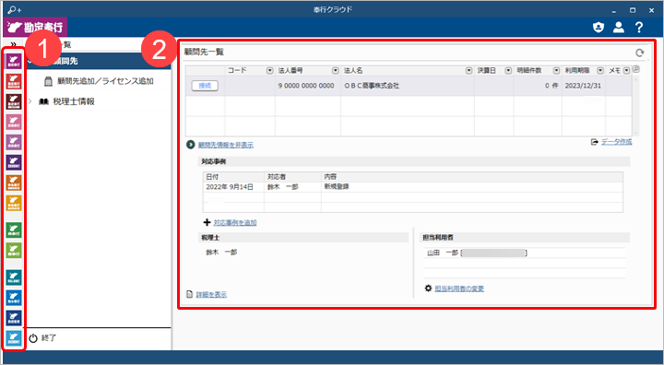Select the 2022年 9月14日 date cell

(233, 187)
